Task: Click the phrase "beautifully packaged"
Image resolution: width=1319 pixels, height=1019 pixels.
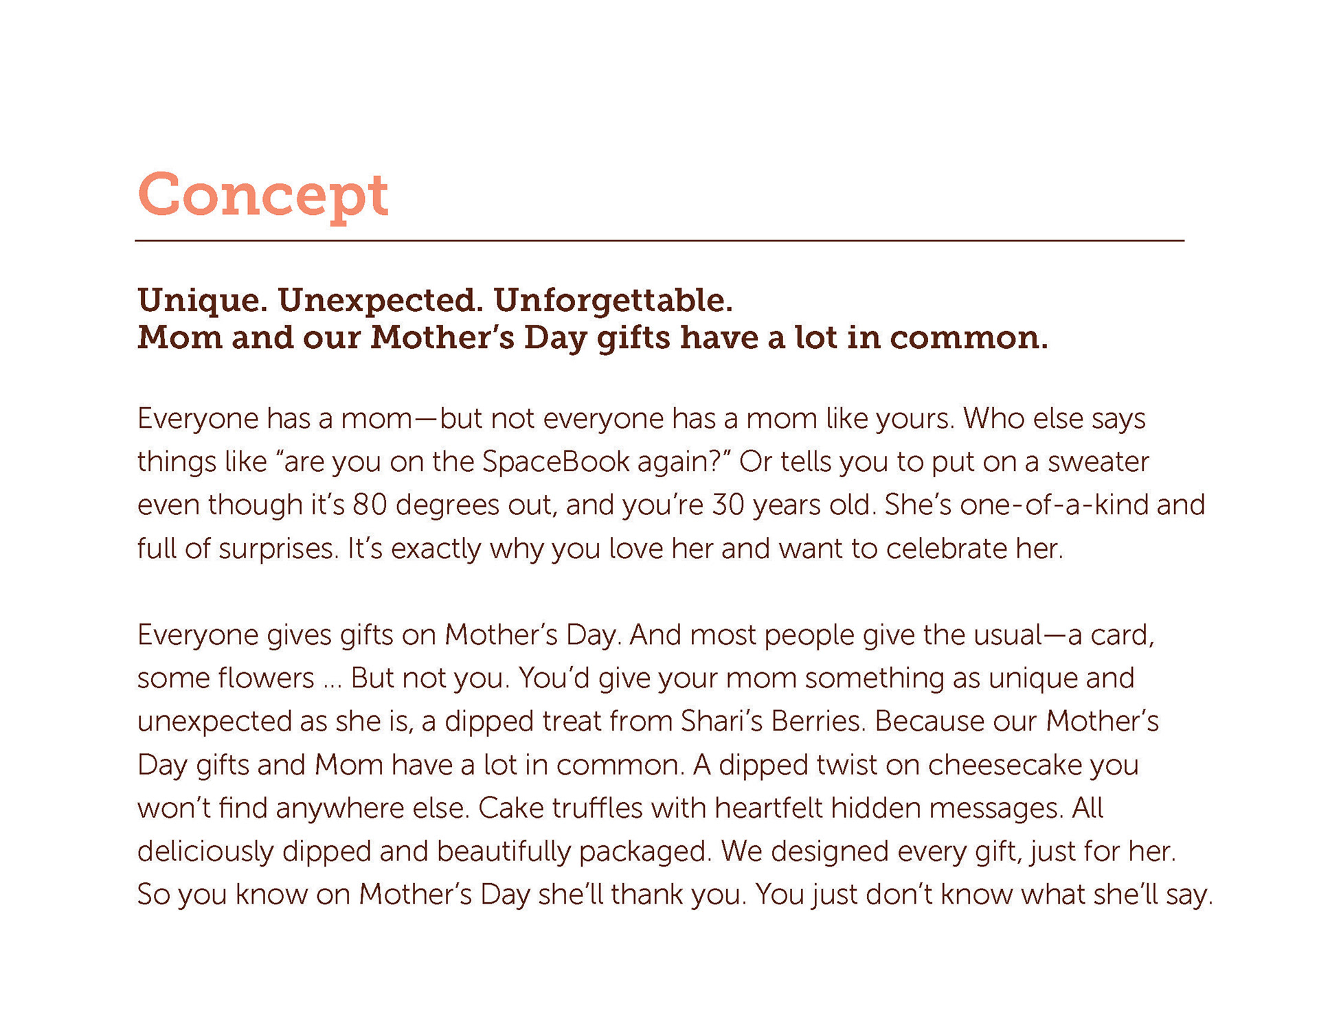Action: [x=573, y=851]
